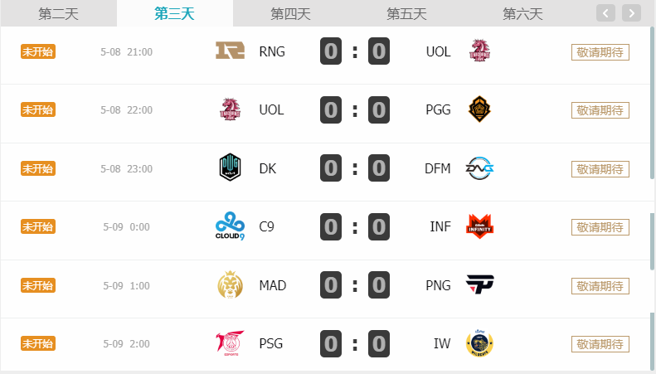
Task: Click the DFM team logo
Action: [x=479, y=168]
